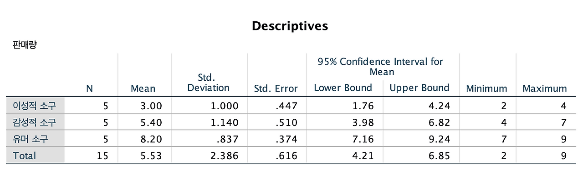Select the Lower Bound column header
The width and height of the screenshot is (583, 175).
[343, 88]
